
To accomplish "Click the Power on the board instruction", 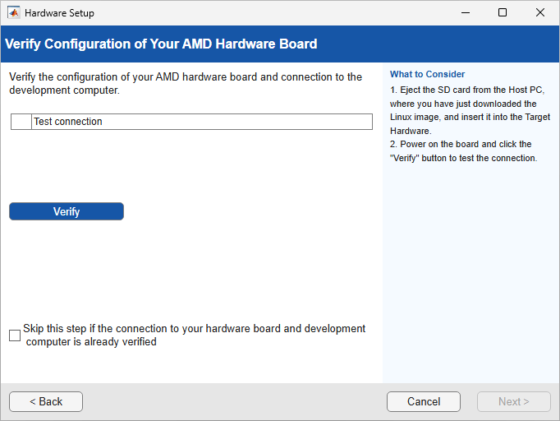I will (x=463, y=151).
